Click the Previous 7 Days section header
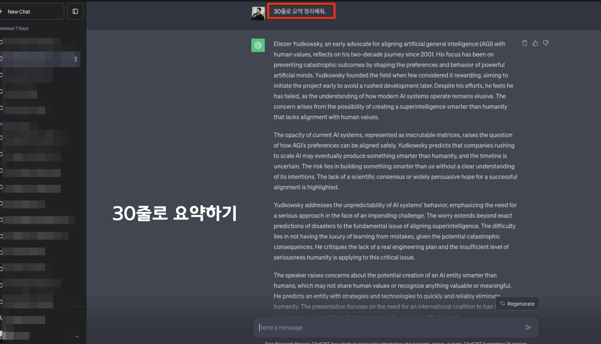This screenshot has width=601, height=344. (x=14, y=28)
